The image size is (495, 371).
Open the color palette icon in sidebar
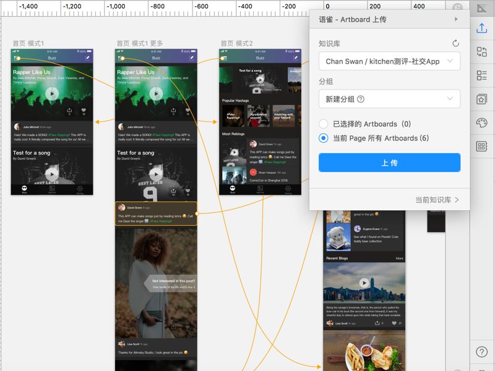click(x=482, y=122)
